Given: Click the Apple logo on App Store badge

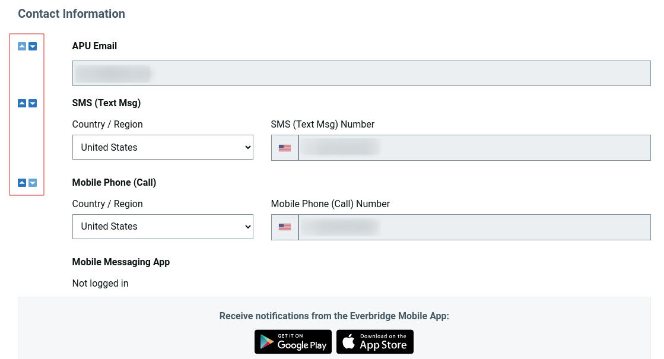Looking at the screenshot, I should pyautogui.click(x=348, y=341).
